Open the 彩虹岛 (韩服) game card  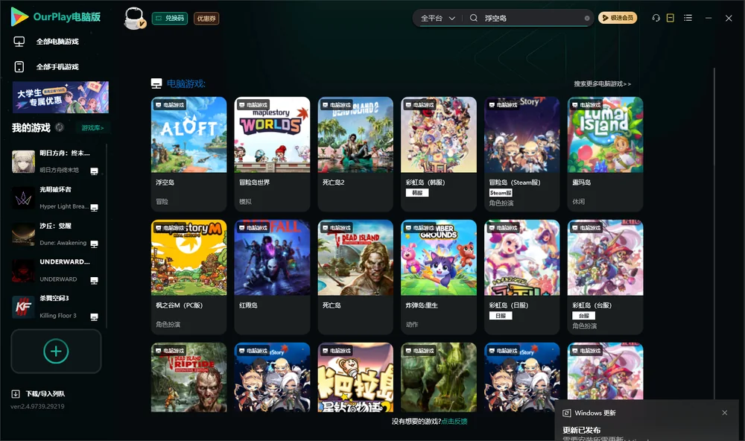[439, 154]
